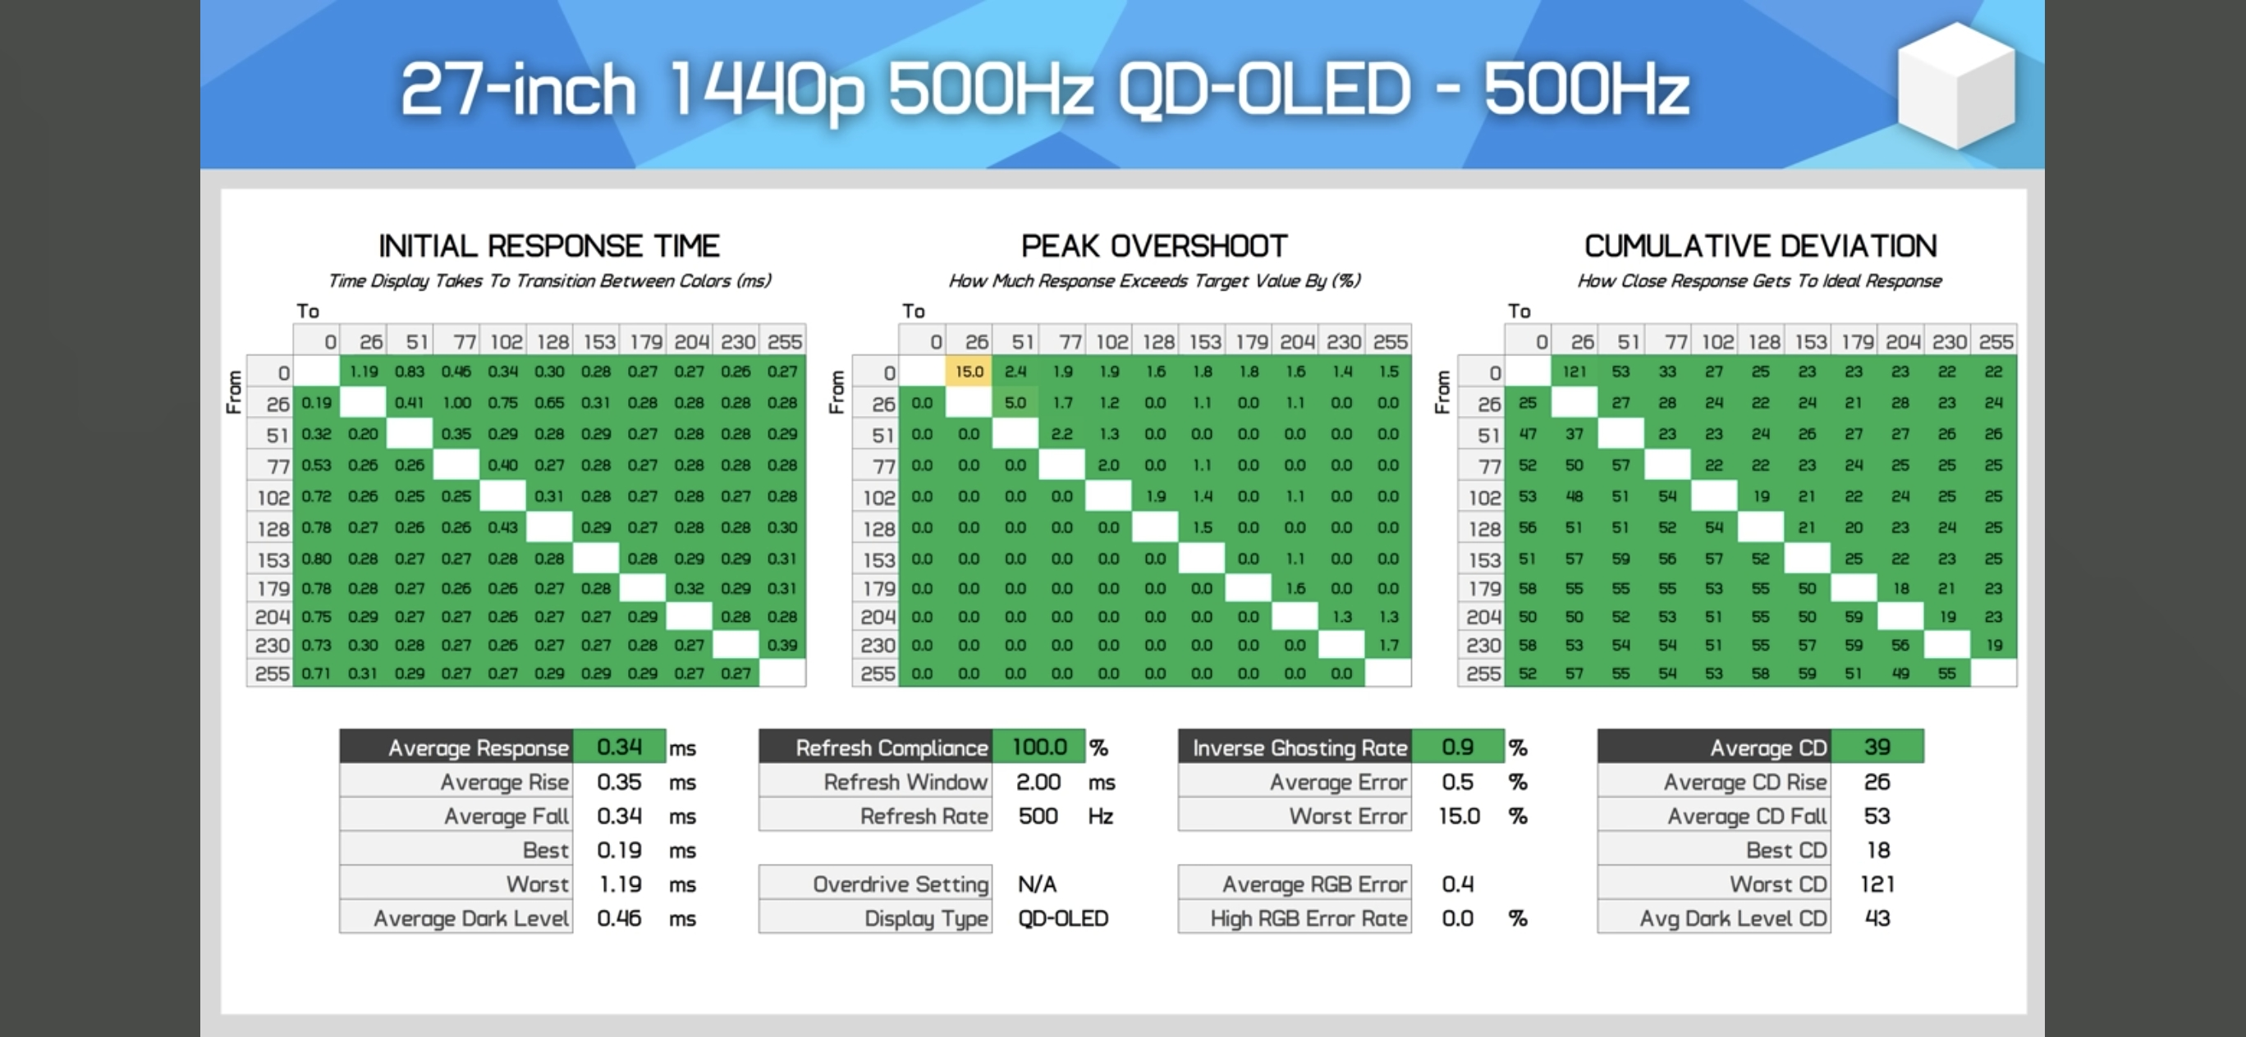The width and height of the screenshot is (2246, 1037).
Task: Select the Average Dark Level value 0.46
Action: point(619,917)
